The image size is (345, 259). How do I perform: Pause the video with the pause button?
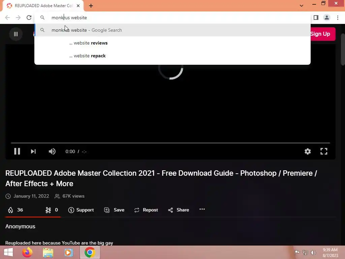coord(17,151)
